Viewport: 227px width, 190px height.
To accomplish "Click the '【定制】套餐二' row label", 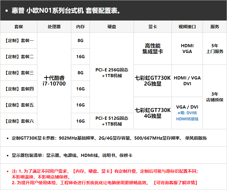I will coord(19,56).
